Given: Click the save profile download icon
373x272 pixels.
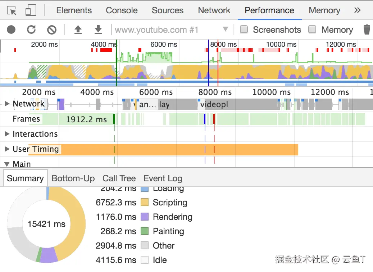Looking at the screenshot, I should click(98, 30).
